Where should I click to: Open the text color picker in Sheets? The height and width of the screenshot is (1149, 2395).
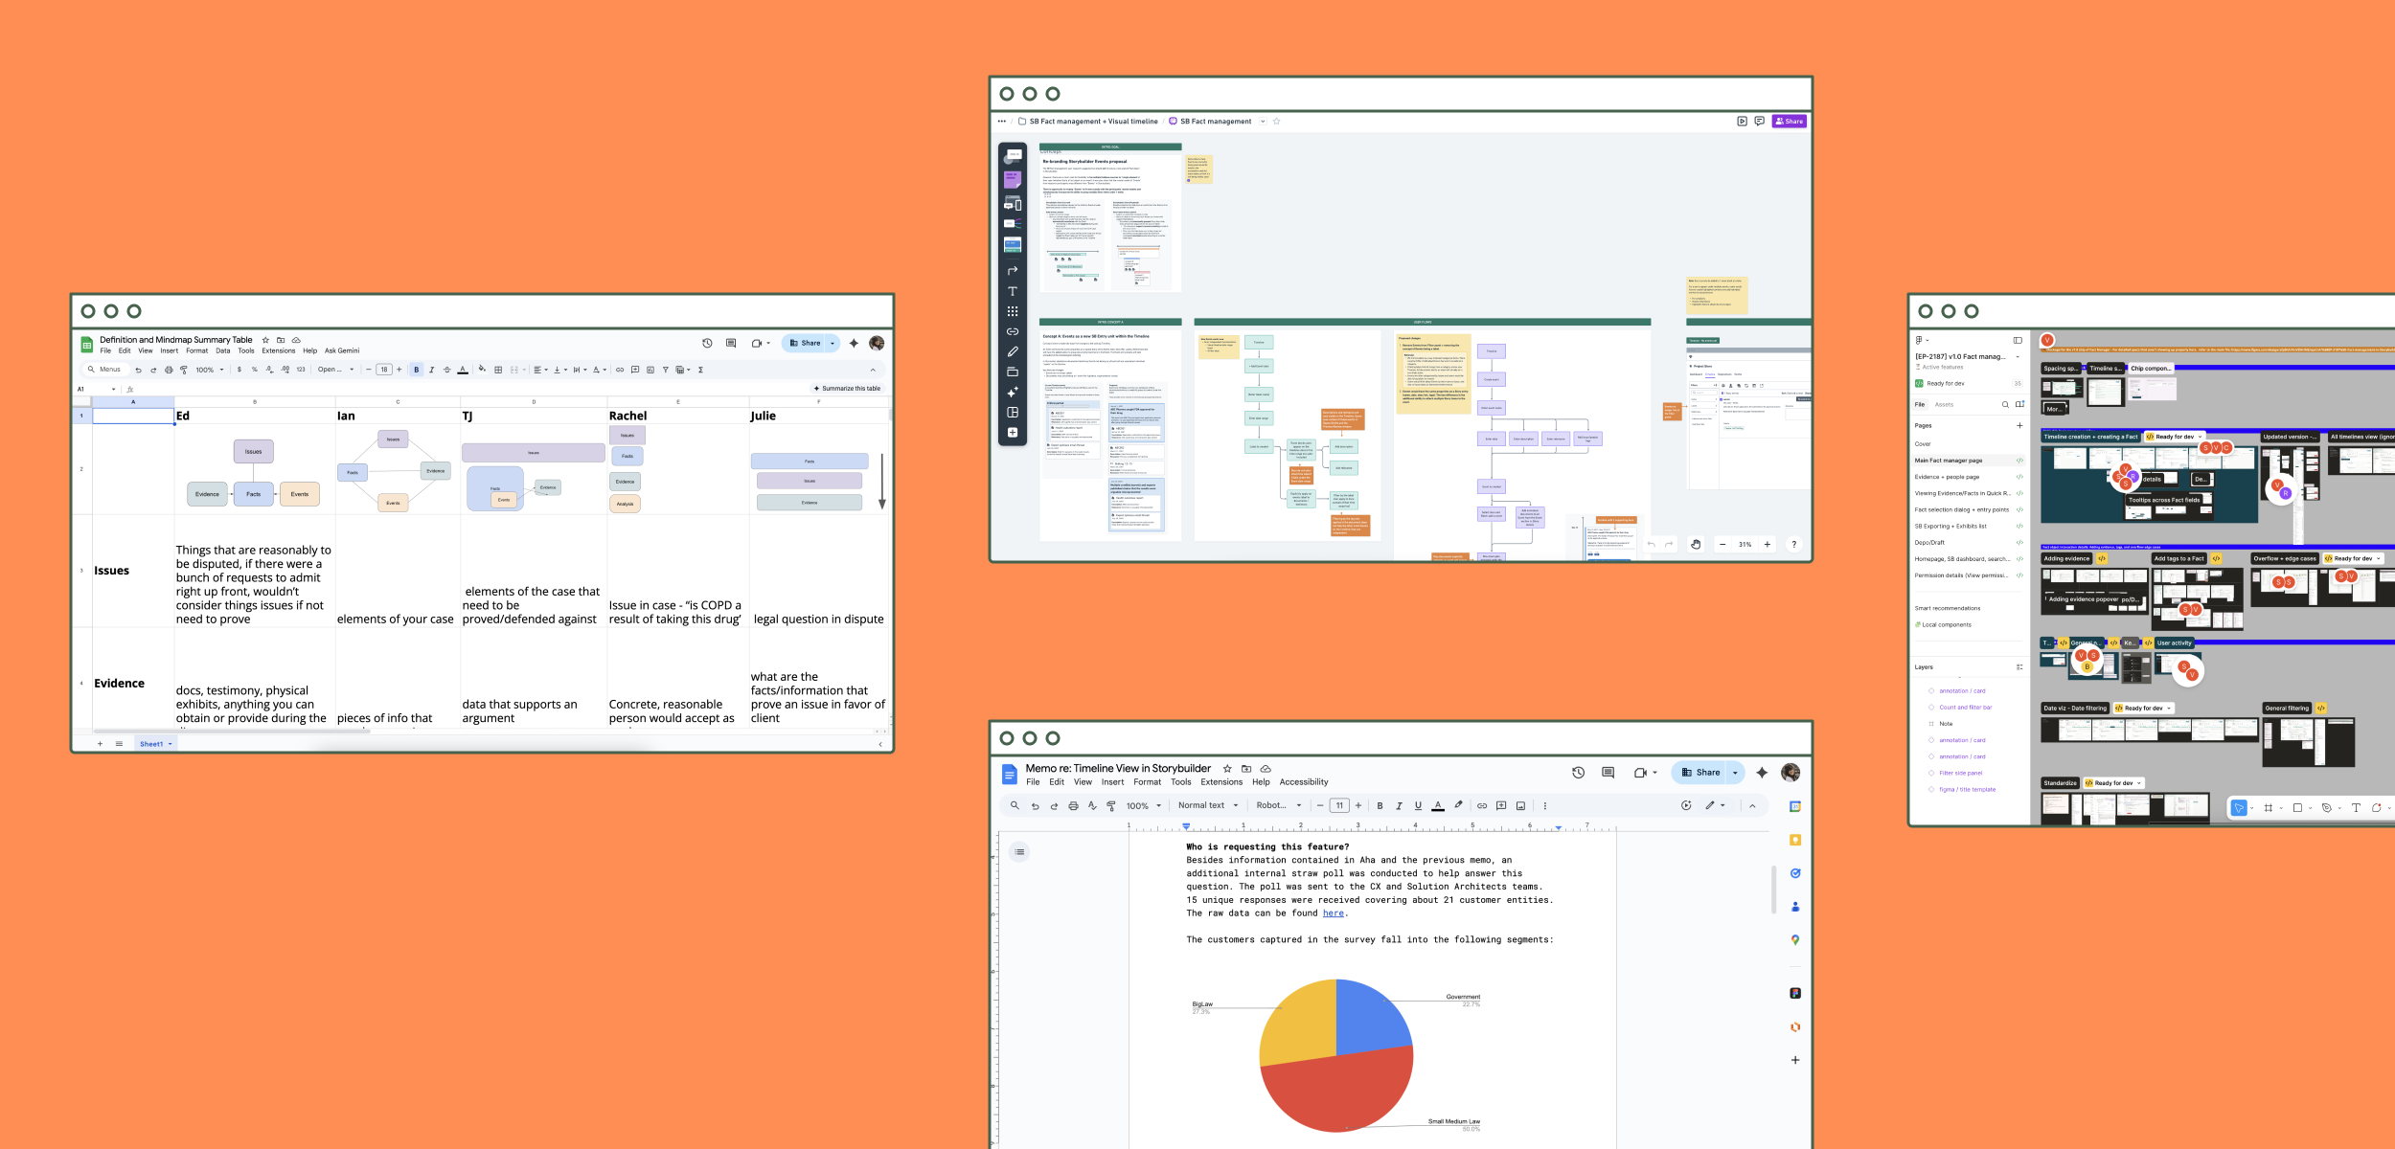(x=462, y=370)
